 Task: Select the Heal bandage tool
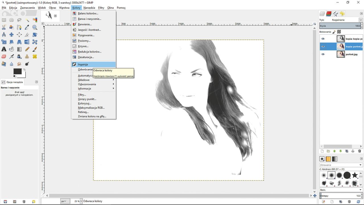click(35, 57)
